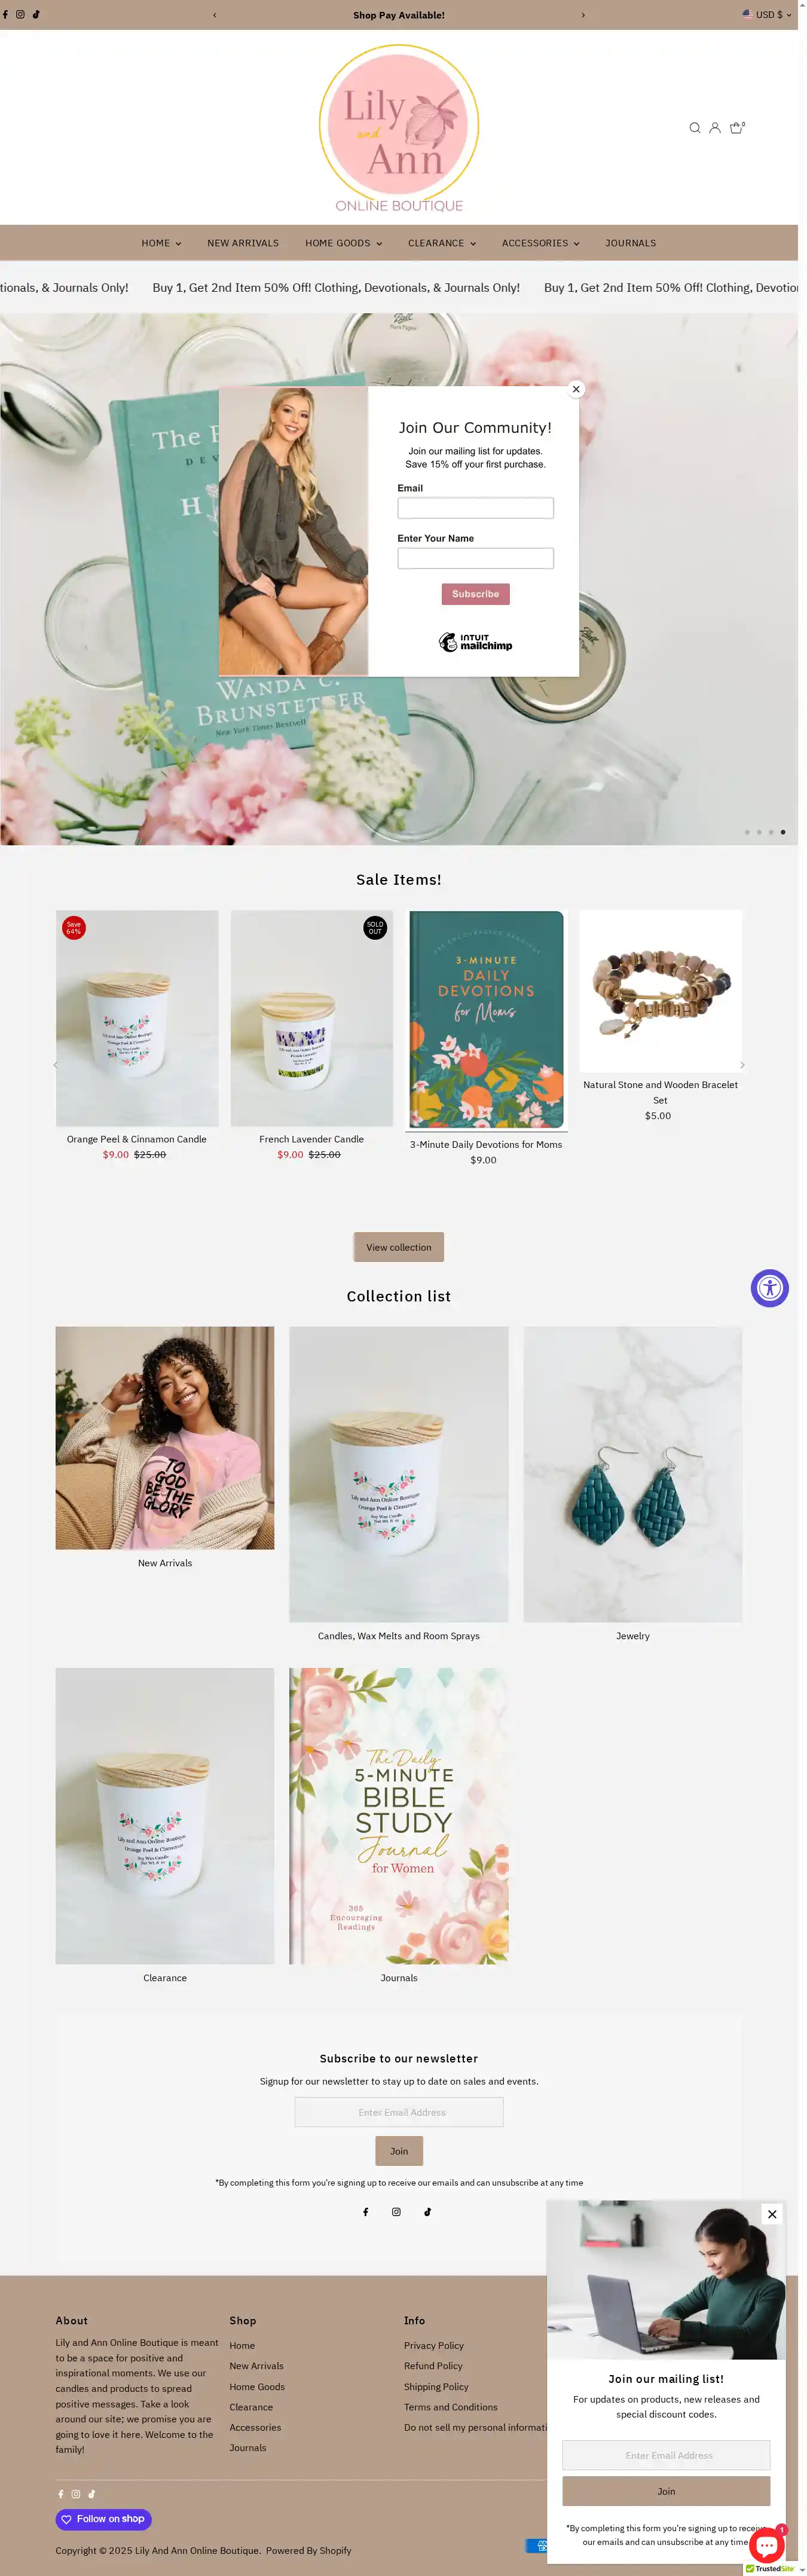
Task: Click the View collection button
Action: pos(399,1247)
